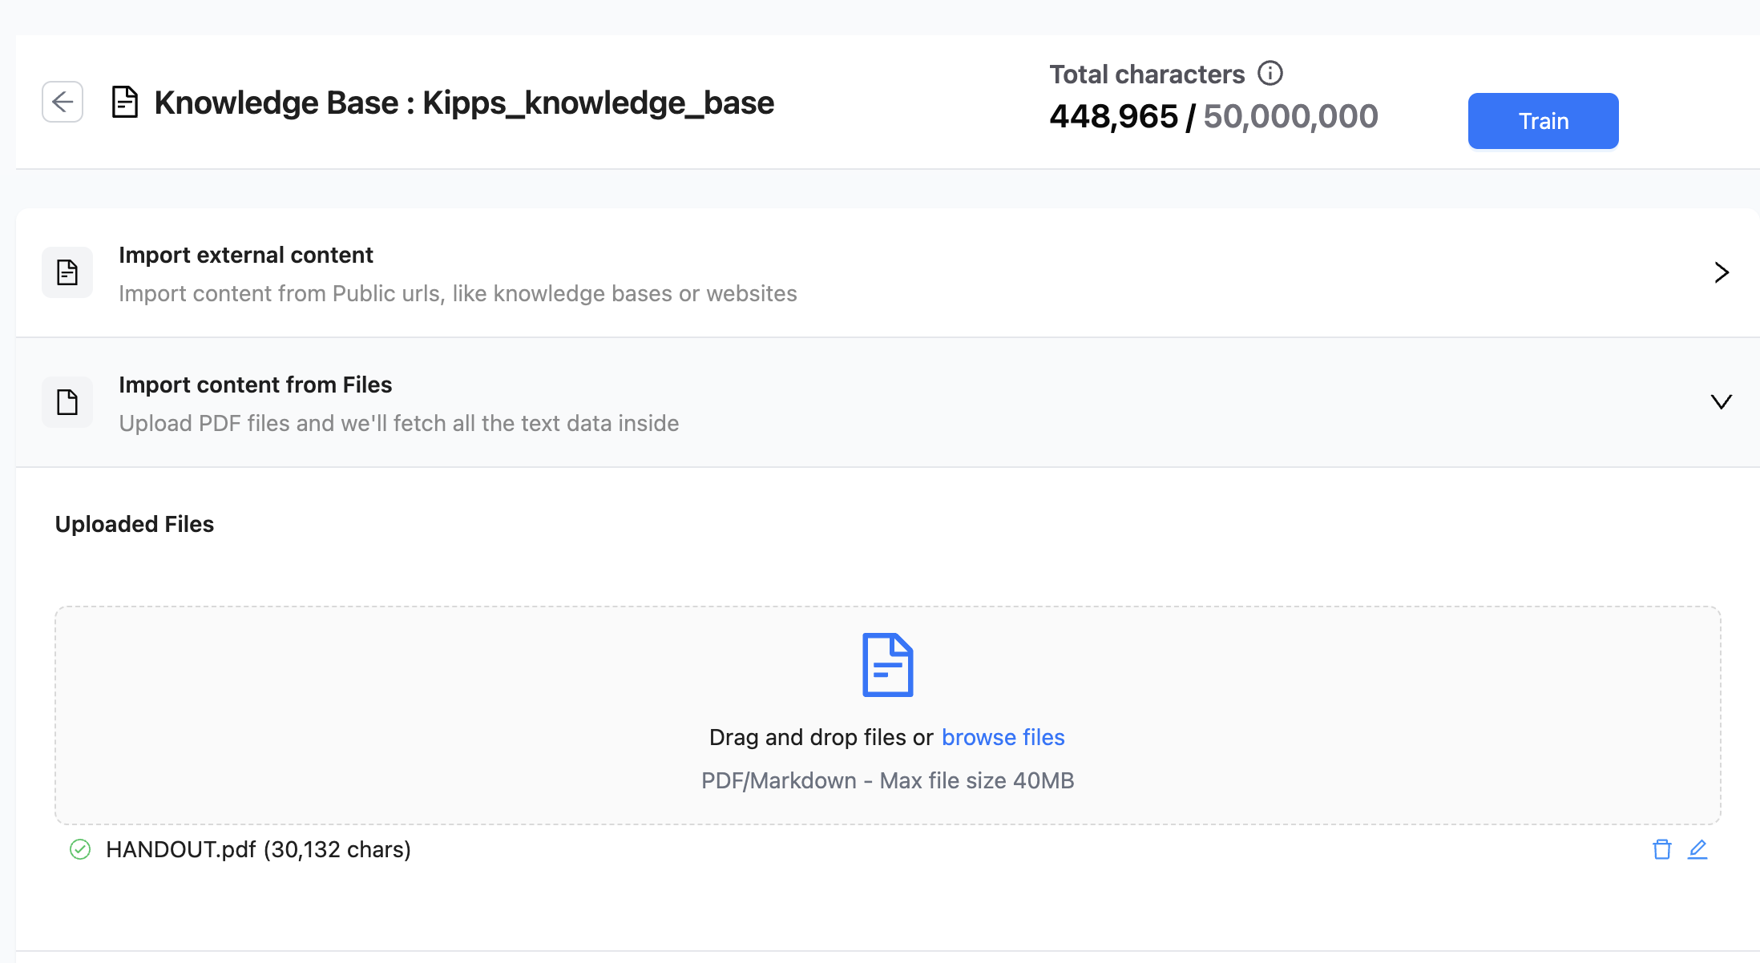The height and width of the screenshot is (963, 1760).
Task: Click the Import content from Files heading
Action: tap(256, 385)
